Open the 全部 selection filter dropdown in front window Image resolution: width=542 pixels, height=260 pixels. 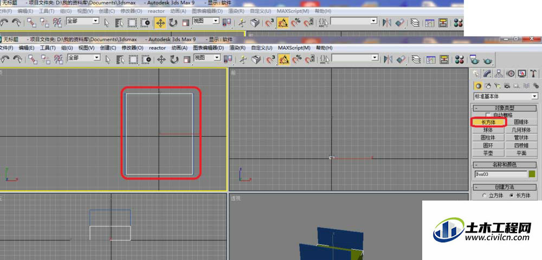point(83,58)
